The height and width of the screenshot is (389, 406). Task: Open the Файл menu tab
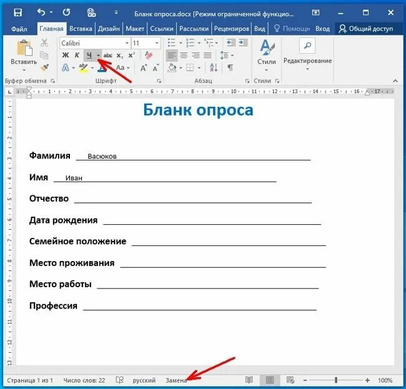(19, 29)
